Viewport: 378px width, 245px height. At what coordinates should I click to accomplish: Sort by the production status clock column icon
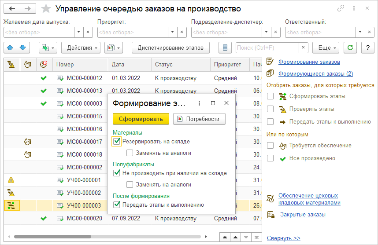pos(44,64)
